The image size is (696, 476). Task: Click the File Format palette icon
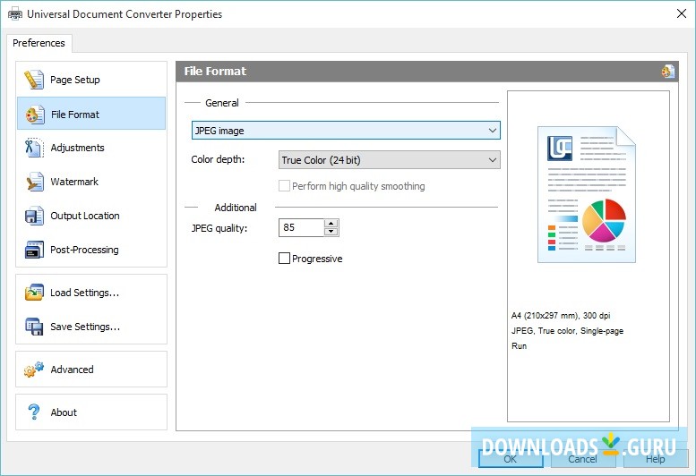coord(35,115)
